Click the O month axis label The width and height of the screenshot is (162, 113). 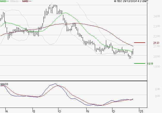60,111
